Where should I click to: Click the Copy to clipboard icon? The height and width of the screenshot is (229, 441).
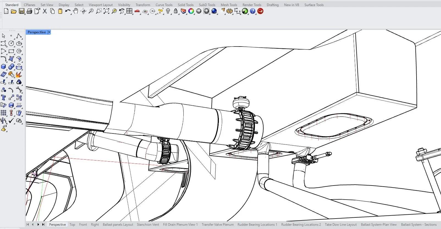(x=53, y=11)
